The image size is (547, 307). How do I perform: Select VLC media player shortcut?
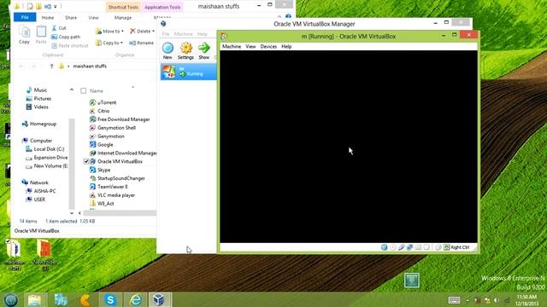(112, 195)
